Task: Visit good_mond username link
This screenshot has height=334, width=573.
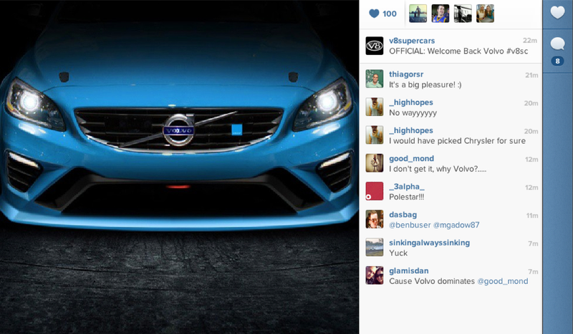Action: click(x=411, y=159)
